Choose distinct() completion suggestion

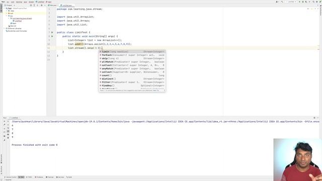click(132, 79)
